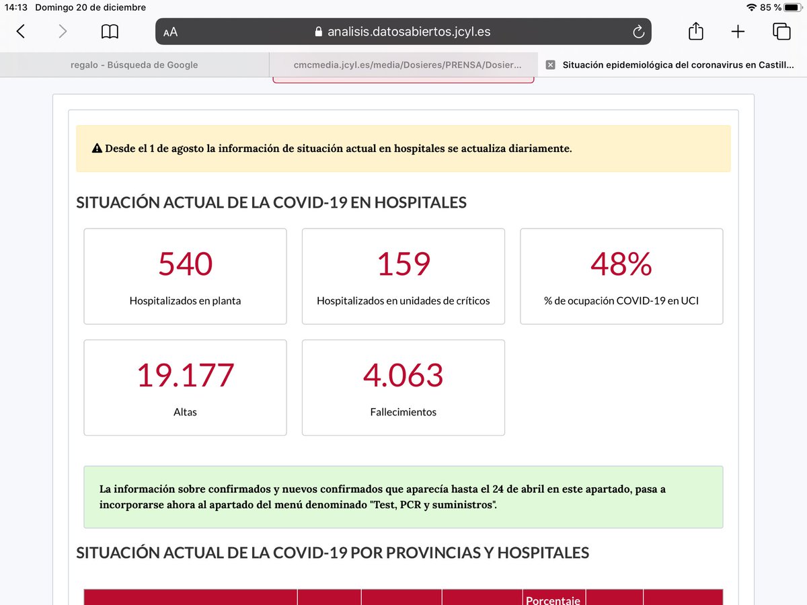
Task: Tap the Wi-Fi status icon
Action: pos(751,7)
